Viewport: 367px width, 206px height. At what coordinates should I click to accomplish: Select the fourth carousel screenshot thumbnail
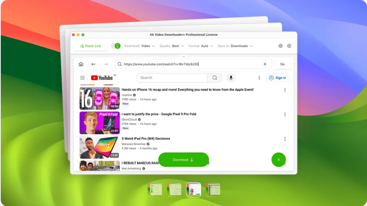(x=213, y=190)
